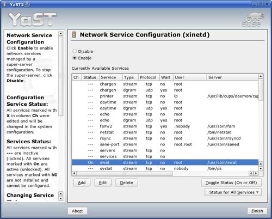The height and width of the screenshot is (219, 272).
Task: Select the services service row
Action: point(165,156)
